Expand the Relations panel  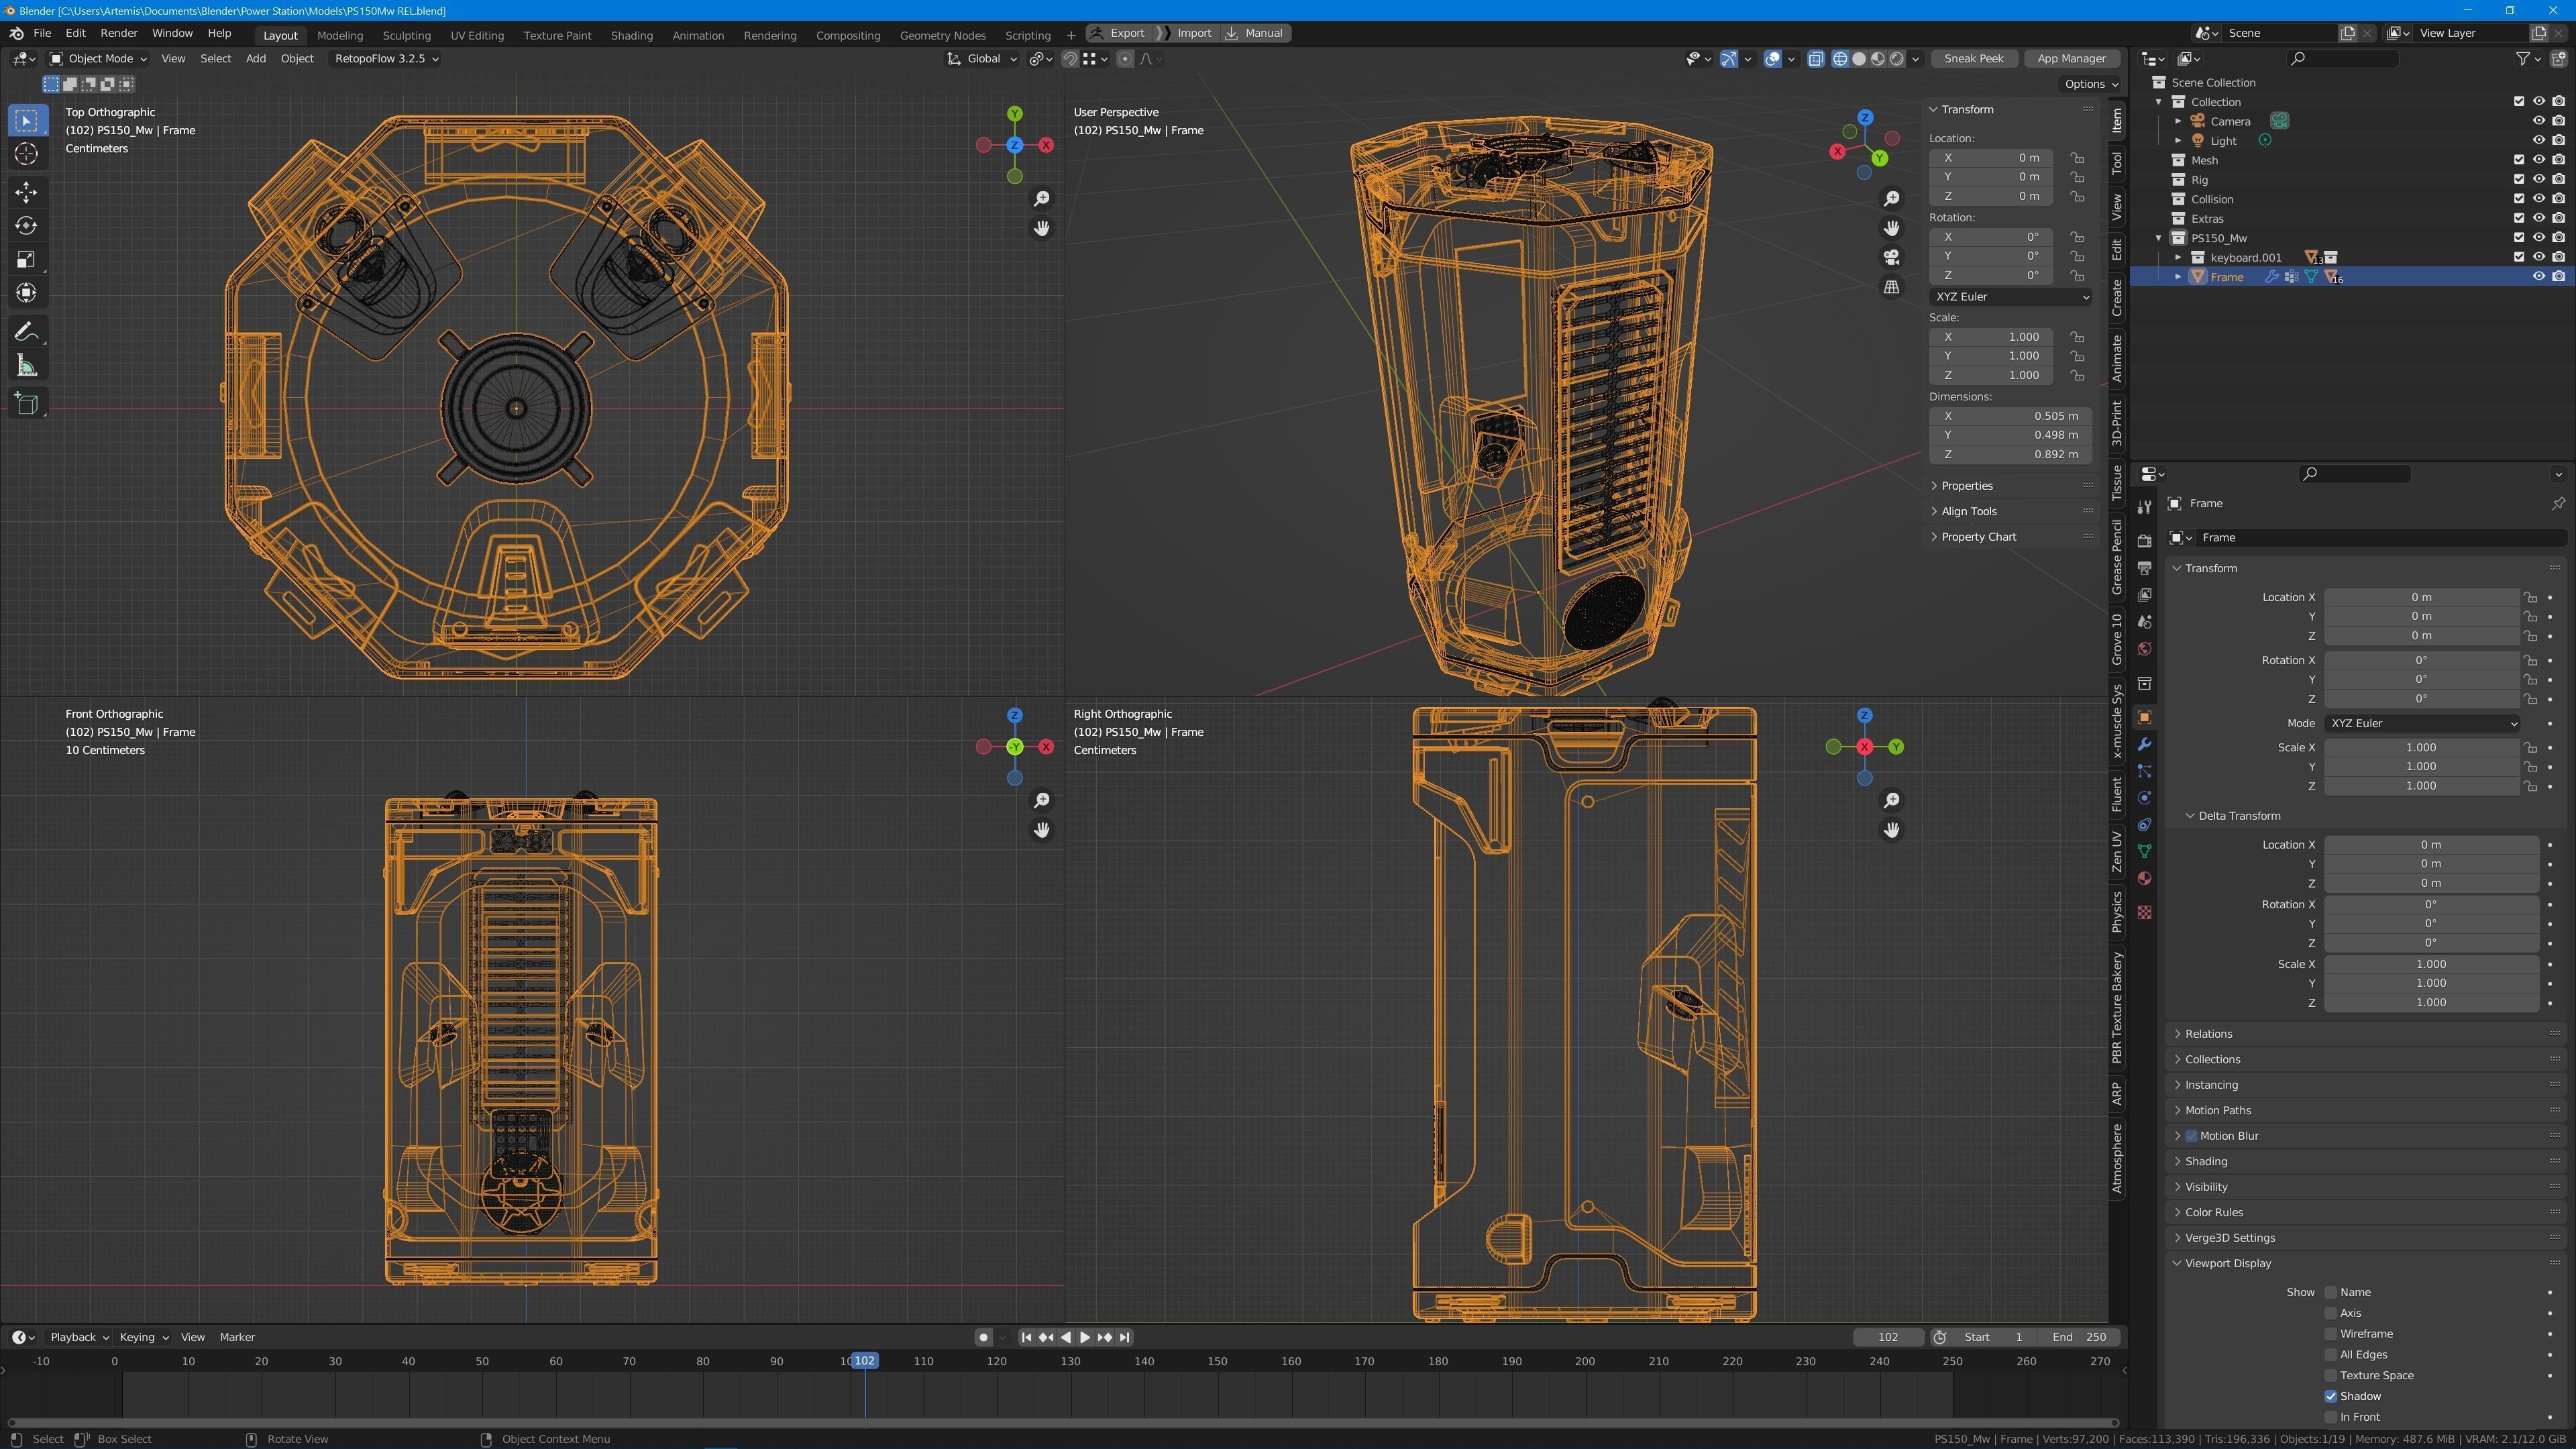2208,1035
